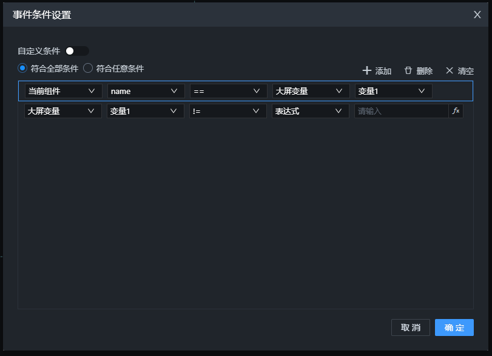
Task: Toggle the 自定义条件 switch
Action: click(x=77, y=51)
